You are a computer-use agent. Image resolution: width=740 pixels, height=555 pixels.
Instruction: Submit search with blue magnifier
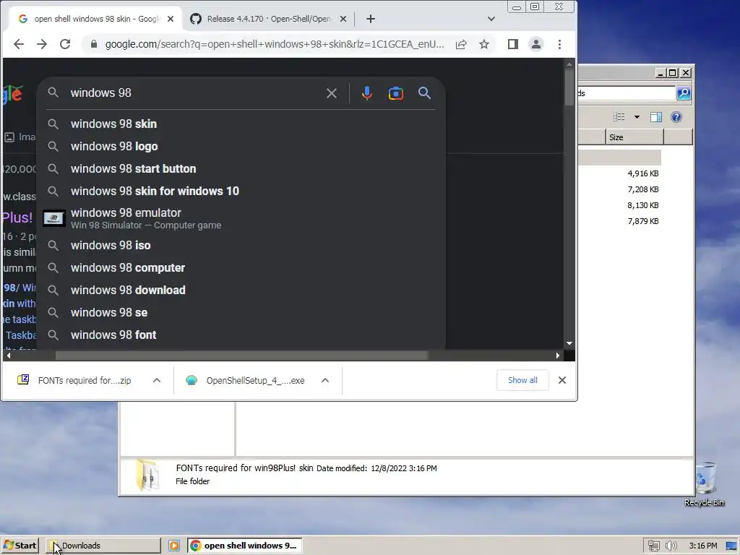424,93
